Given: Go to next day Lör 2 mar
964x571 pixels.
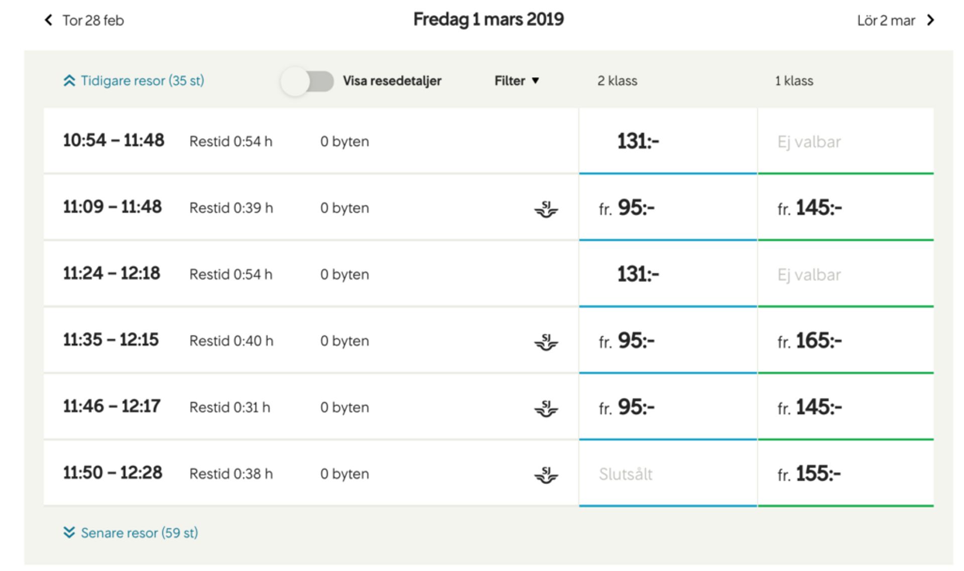Looking at the screenshot, I should [896, 20].
